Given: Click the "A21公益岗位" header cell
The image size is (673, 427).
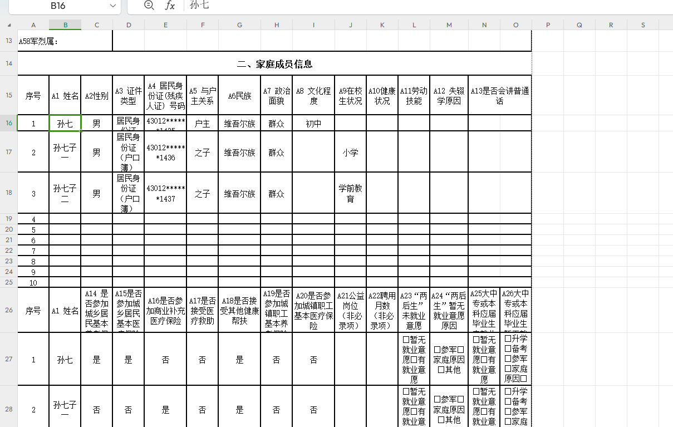Looking at the screenshot, I should point(350,310).
